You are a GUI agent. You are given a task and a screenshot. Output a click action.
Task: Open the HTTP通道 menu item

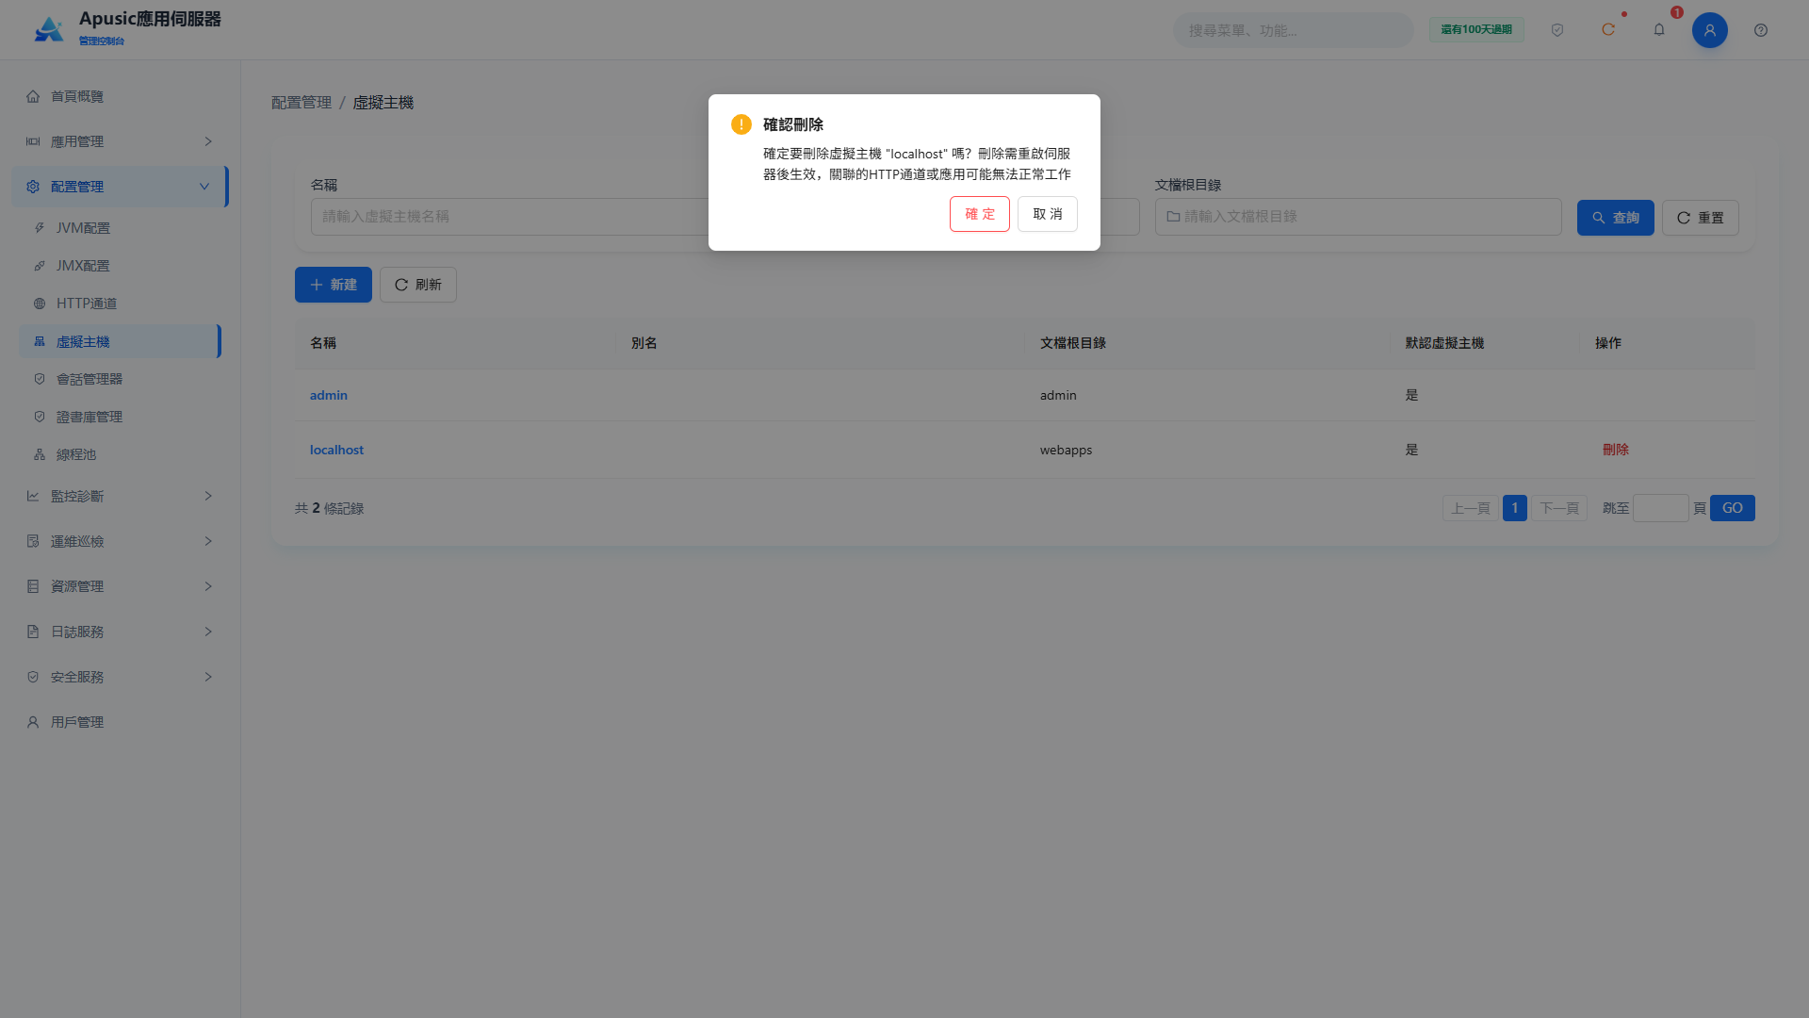coord(120,304)
